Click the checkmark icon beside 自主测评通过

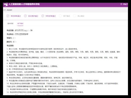25,16
